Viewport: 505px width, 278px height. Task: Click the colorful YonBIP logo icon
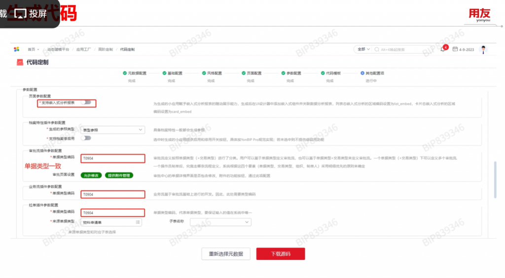pyautogui.click(x=16, y=49)
